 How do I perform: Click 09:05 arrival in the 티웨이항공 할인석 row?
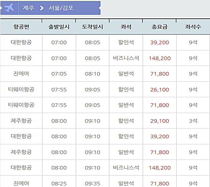point(92,89)
